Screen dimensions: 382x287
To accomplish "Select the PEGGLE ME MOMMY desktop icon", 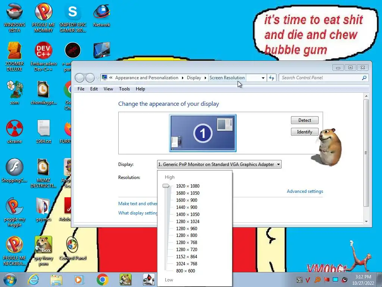I will pos(43,18).
